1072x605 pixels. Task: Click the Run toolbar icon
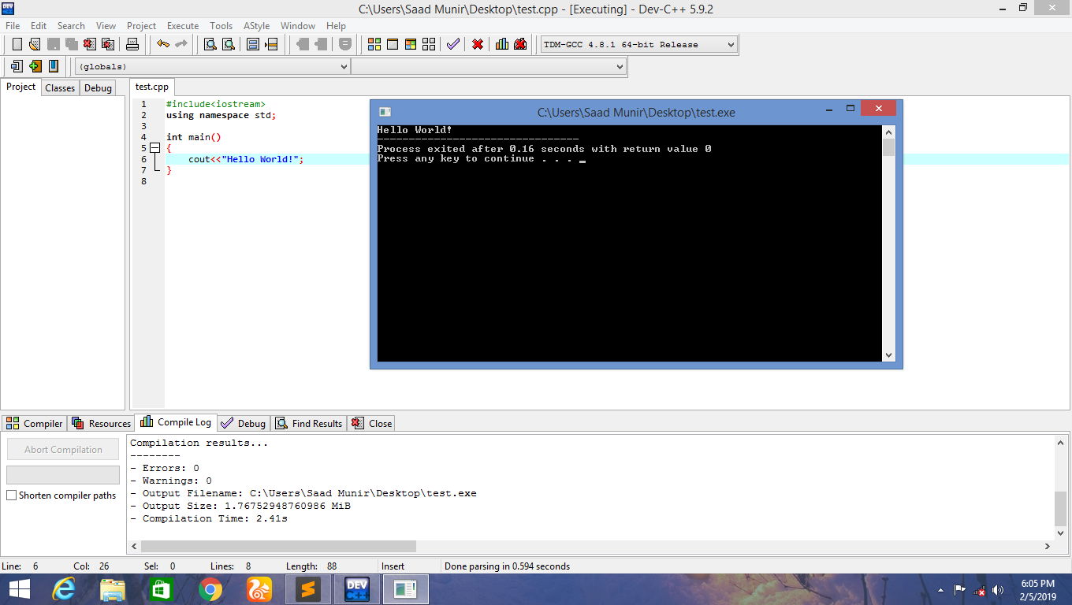pyautogui.click(x=393, y=44)
